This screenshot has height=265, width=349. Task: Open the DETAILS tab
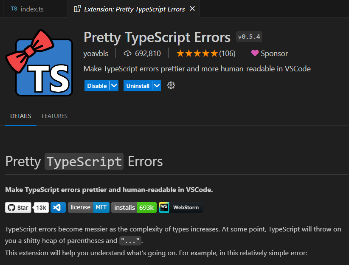pyautogui.click(x=21, y=116)
